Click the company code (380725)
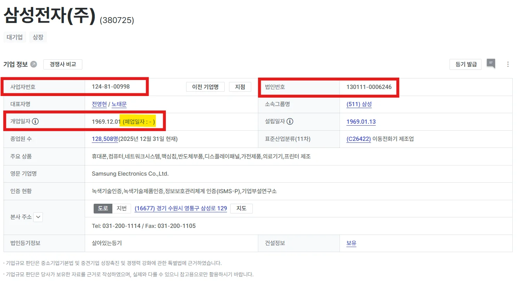 coord(117,20)
